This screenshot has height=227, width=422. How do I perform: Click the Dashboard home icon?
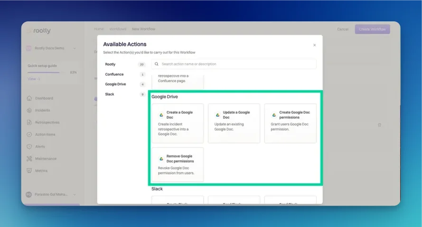click(x=29, y=98)
